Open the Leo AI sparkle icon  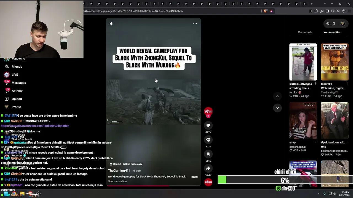pos(338,11)
